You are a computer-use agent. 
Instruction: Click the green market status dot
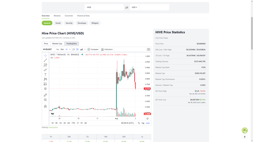[x=82, y=55]
